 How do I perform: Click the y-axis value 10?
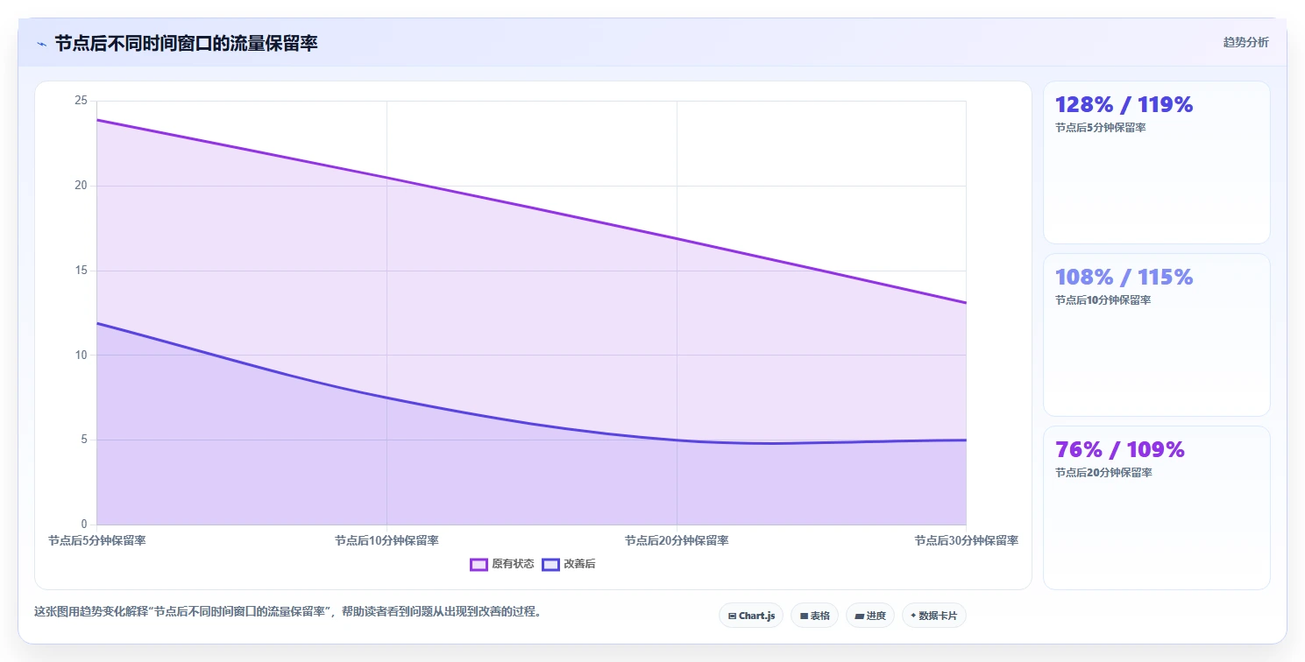(x=81, y=355)
